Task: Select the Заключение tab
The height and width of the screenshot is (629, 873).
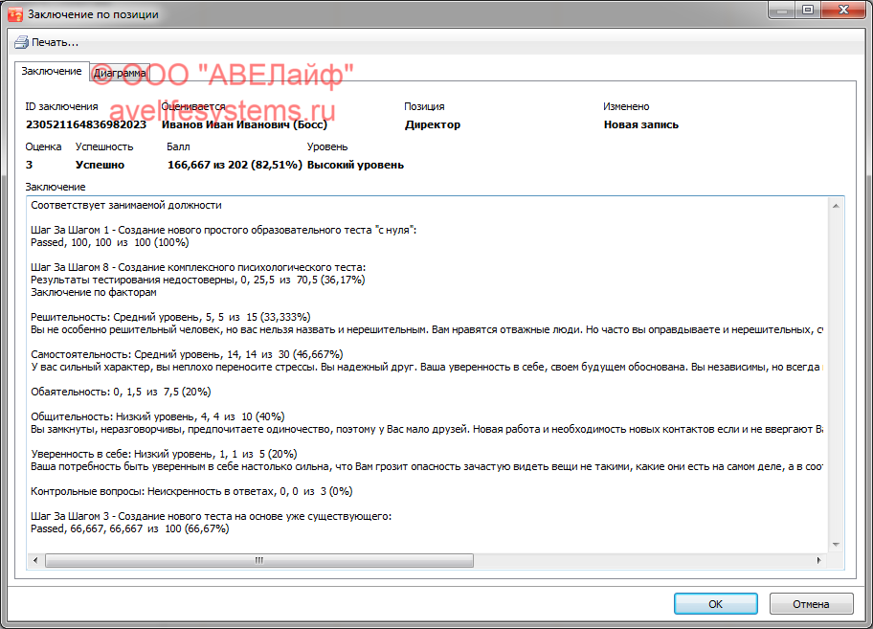Action: coord(52,72)
